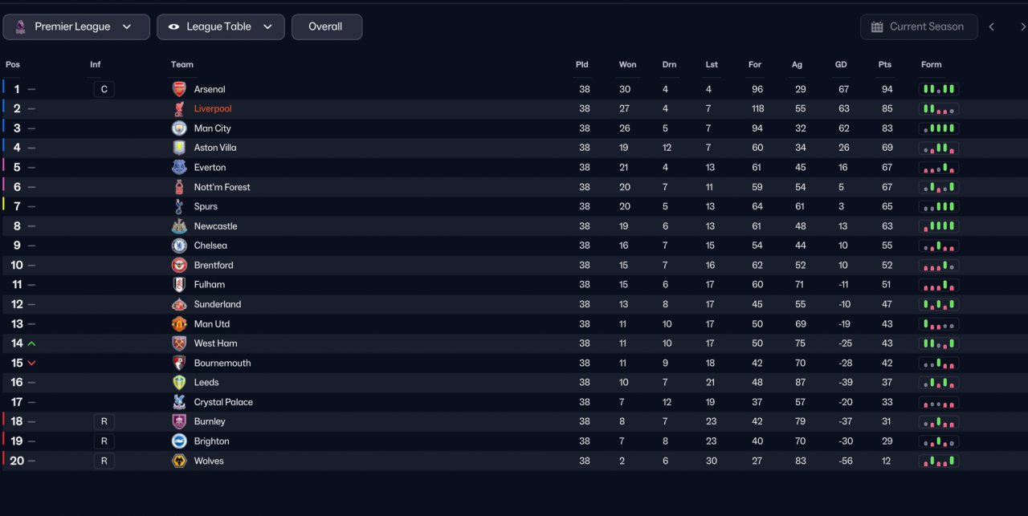Click the Overall filter button
This screenshot has width=1028, height=516.
327,26
